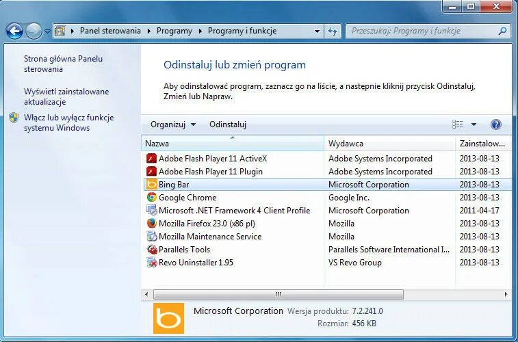Select Revo Uninstaller 1.95 icon
Image resolution: width=518 pixels, height=342 pixels.
[151, 263]
